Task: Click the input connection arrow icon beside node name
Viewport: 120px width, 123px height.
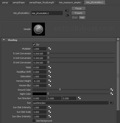Action: [67, 11]
